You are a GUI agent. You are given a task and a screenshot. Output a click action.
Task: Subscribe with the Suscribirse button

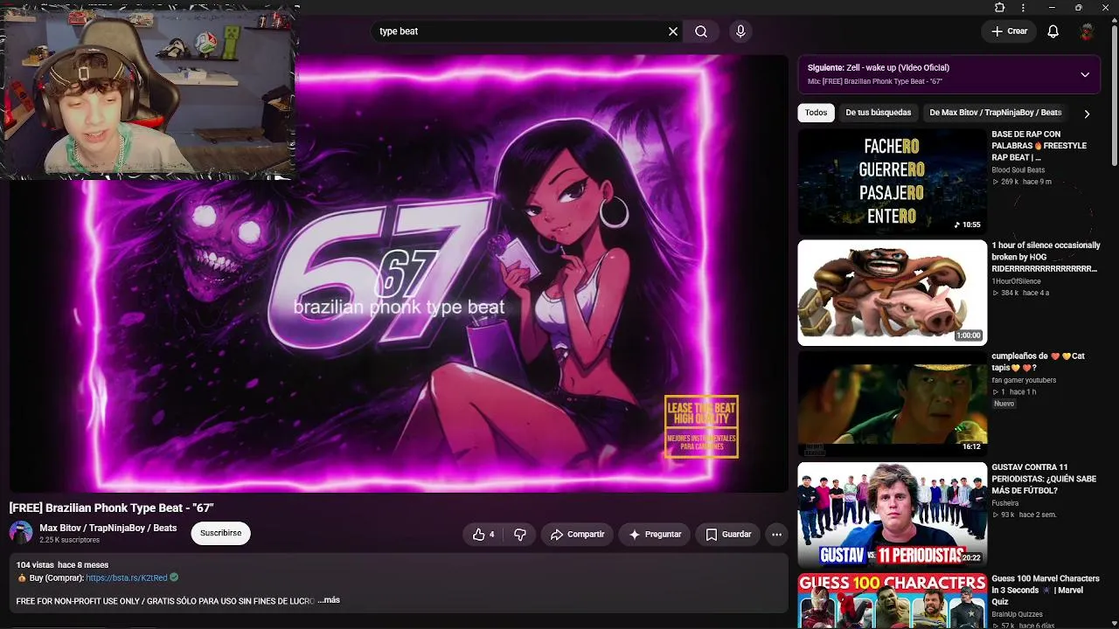click(220, 533)
